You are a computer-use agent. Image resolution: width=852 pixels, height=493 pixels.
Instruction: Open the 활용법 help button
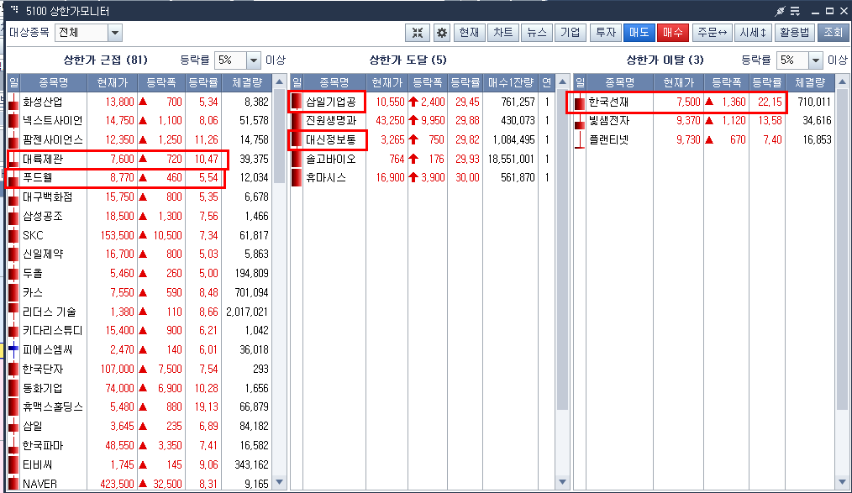(x=794, y=33)
